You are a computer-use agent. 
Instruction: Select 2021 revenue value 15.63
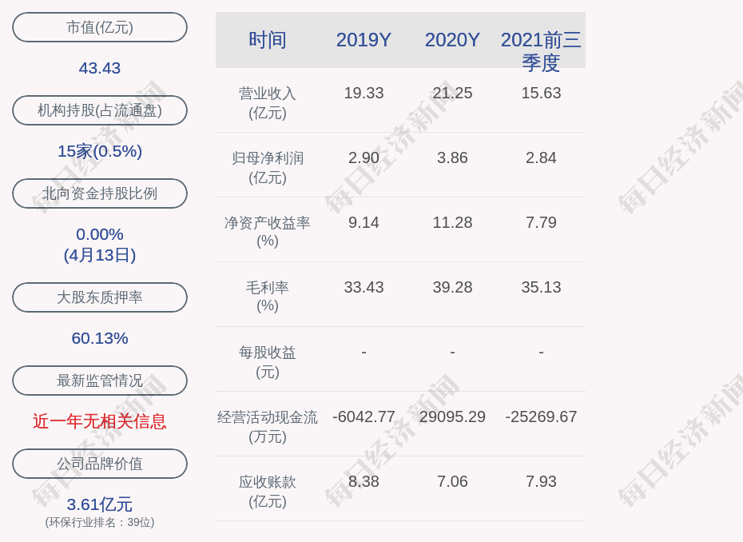pos(541,93)
